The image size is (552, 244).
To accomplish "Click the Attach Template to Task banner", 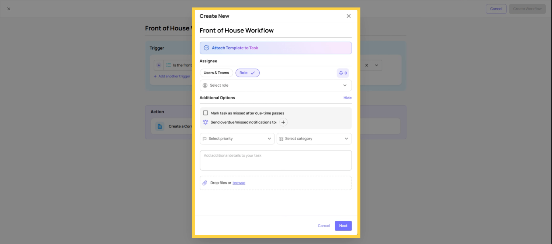I will click(x=275, y=48).
